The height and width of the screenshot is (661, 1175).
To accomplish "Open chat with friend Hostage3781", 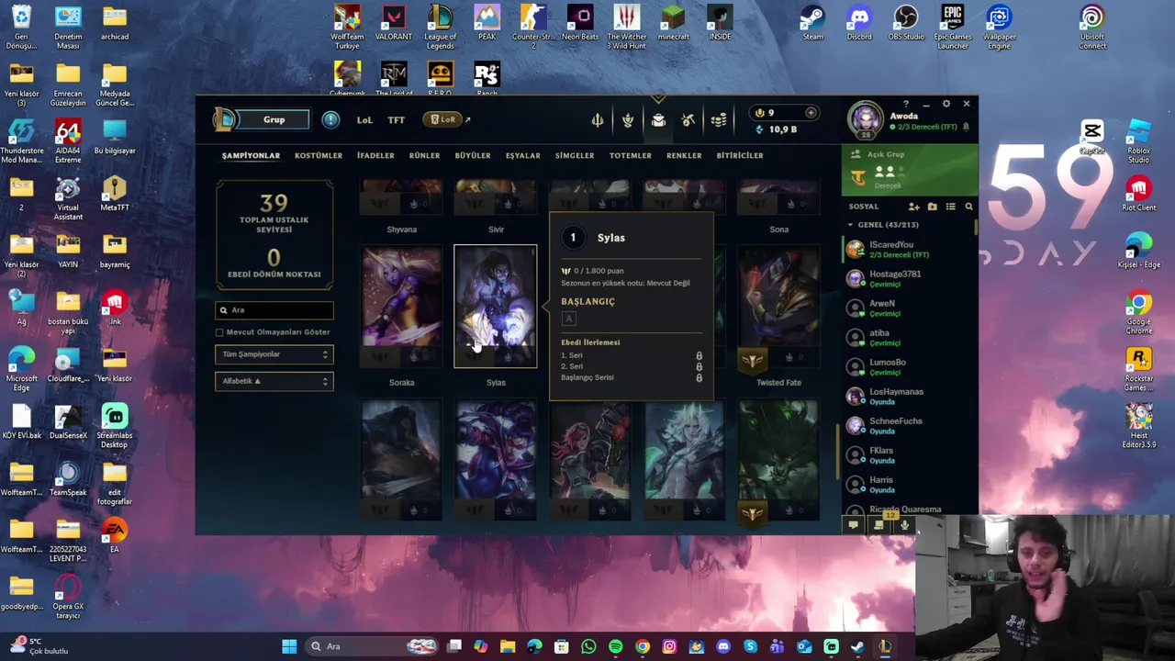I will point(909,278).
